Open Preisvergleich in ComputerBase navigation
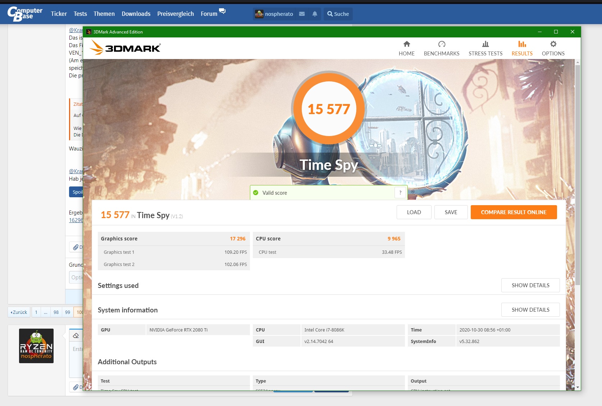 pyautogui.click(x=175, y=14)
